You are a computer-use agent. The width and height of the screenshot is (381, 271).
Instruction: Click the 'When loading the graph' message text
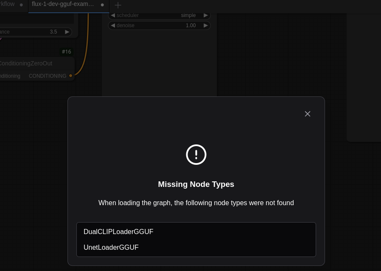click(196, 203)
